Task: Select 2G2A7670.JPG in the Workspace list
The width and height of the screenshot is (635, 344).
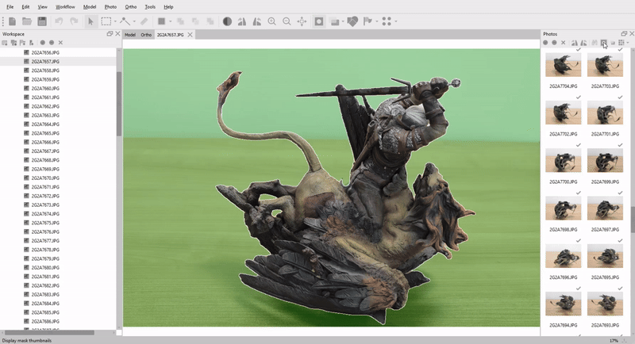Action: pos(45,178)
